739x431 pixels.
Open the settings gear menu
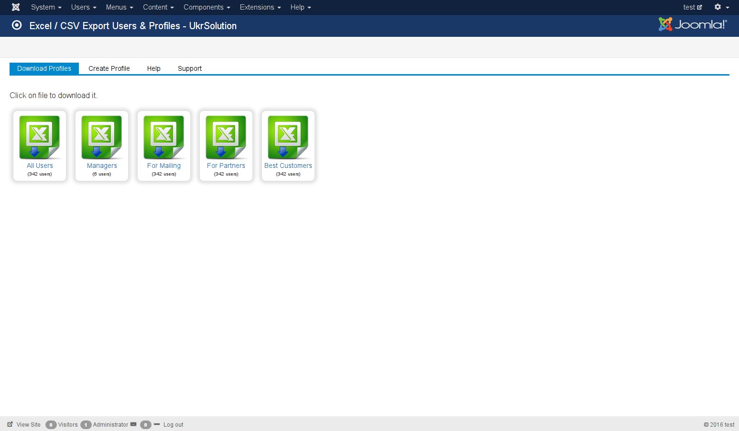pos(721,7)
